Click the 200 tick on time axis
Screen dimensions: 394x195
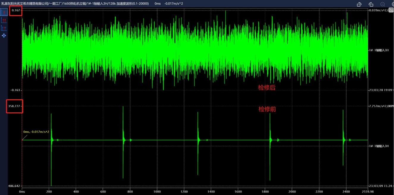(49, 192)
